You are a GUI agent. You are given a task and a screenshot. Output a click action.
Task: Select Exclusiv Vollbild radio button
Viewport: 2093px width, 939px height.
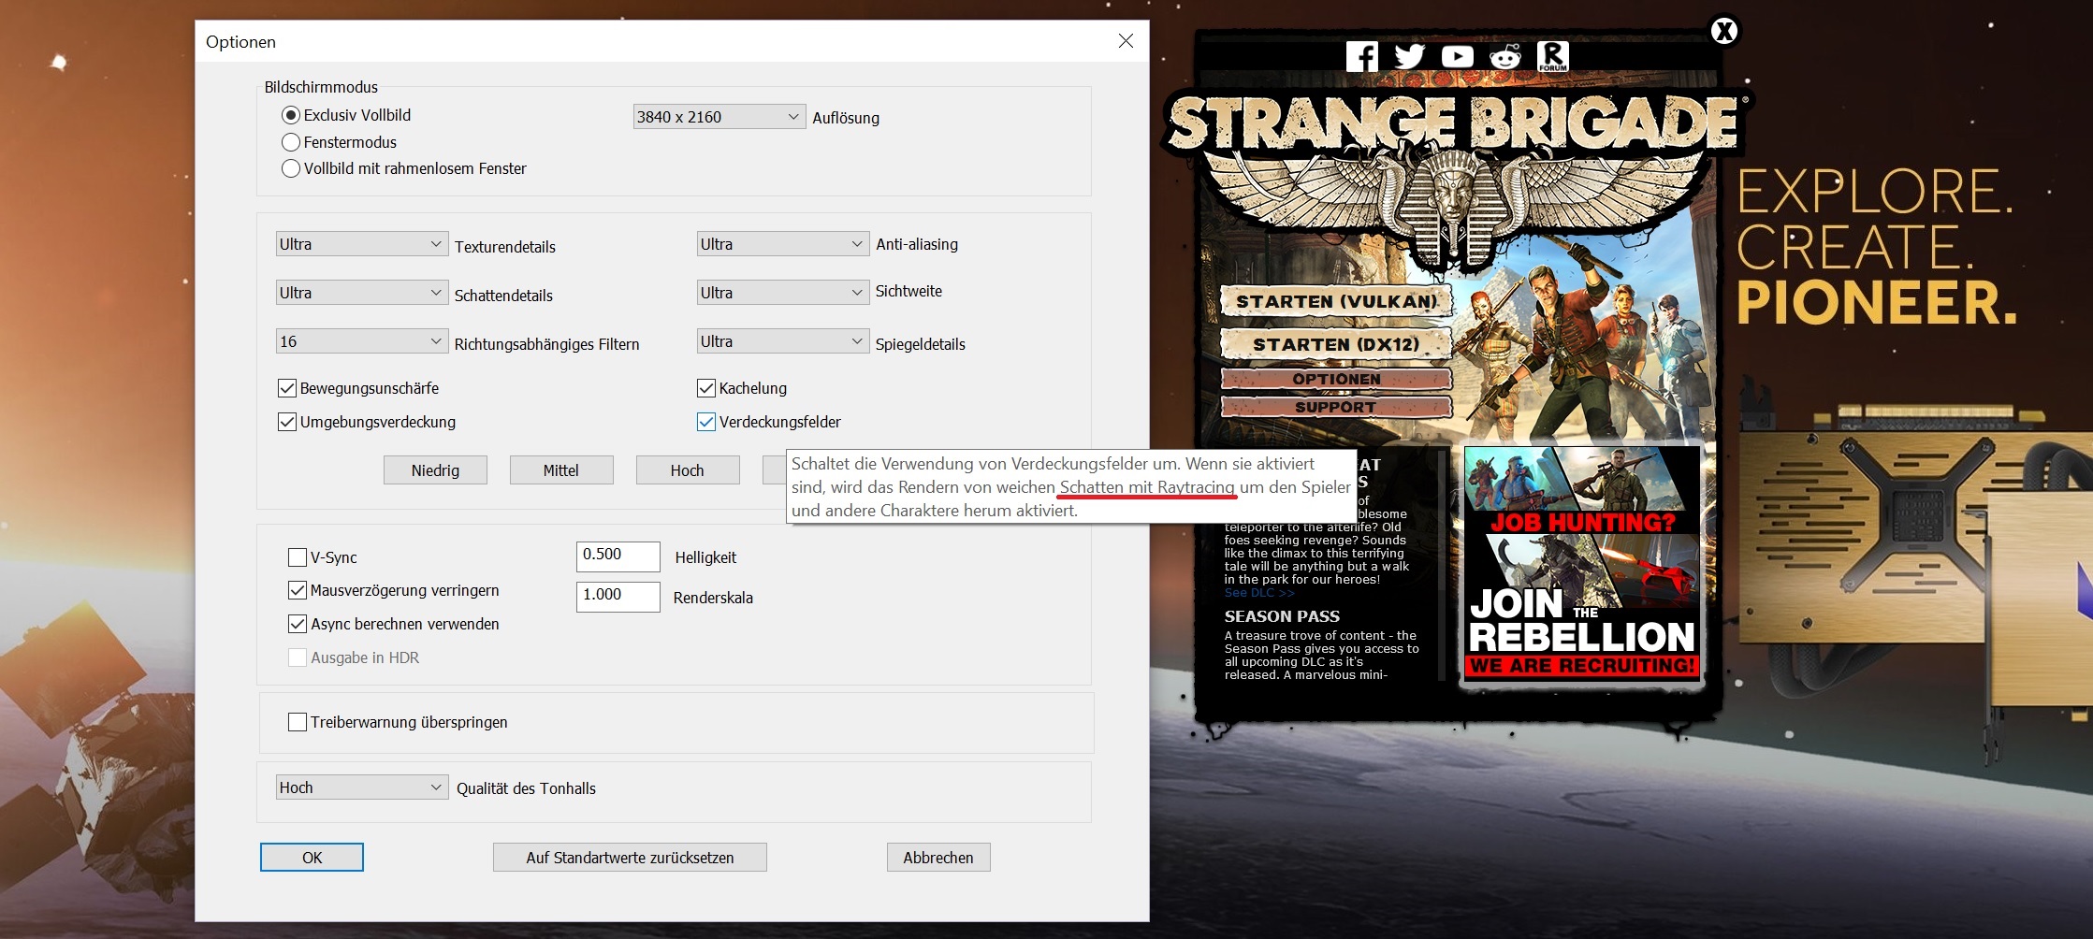click(291, 115)
